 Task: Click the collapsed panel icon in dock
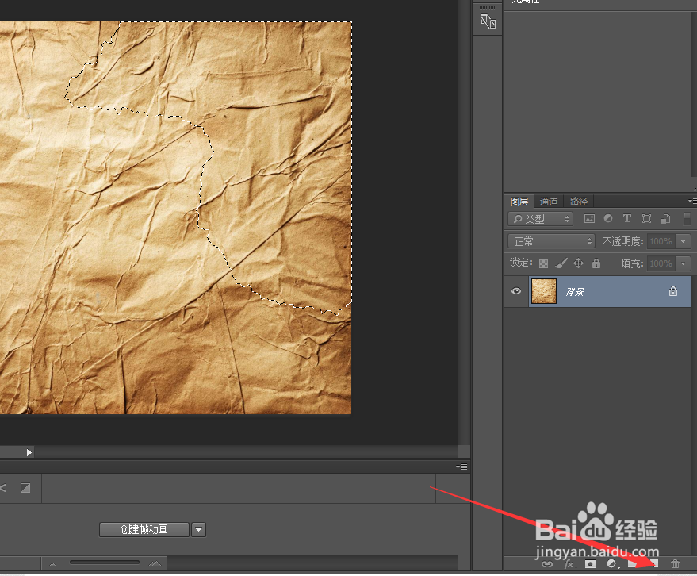click(488, 21)
